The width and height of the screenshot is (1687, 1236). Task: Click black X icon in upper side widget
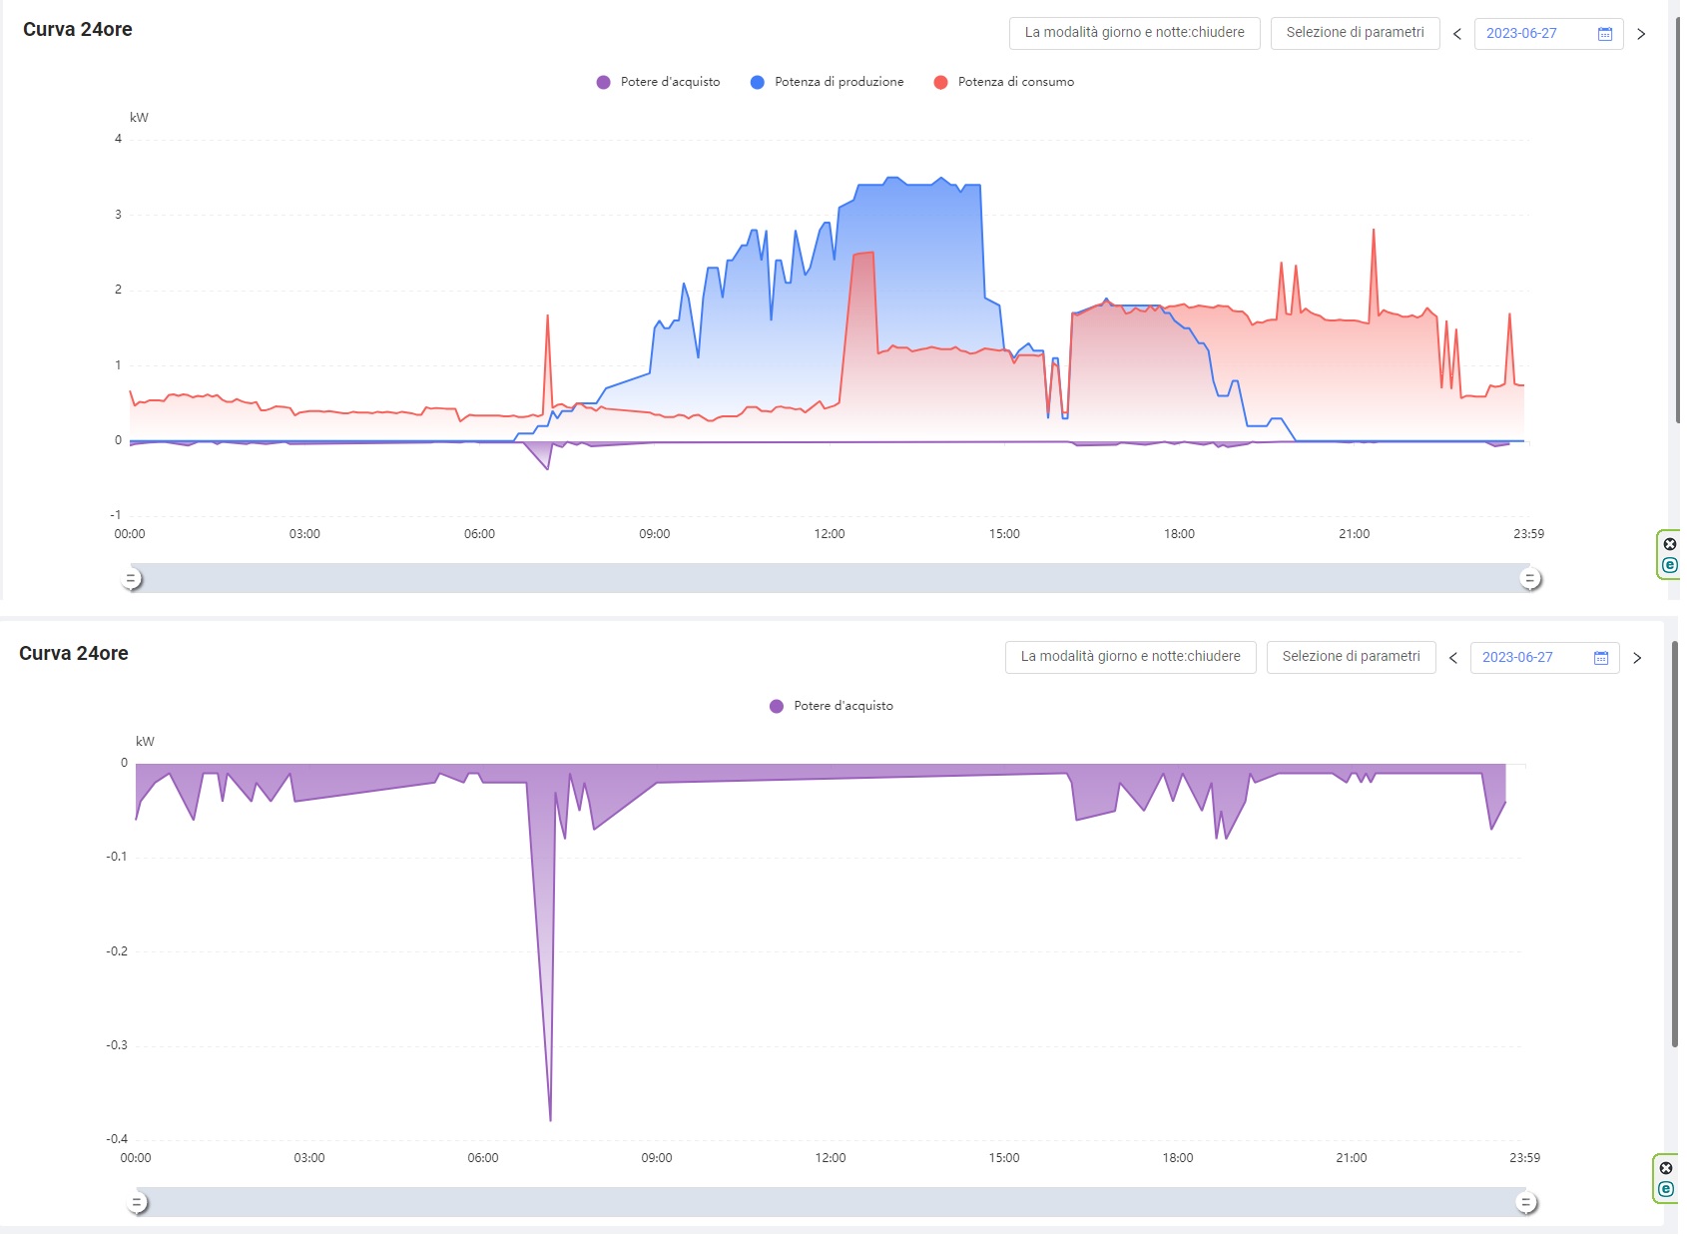pyautogui.click(x=1670, y=544)
